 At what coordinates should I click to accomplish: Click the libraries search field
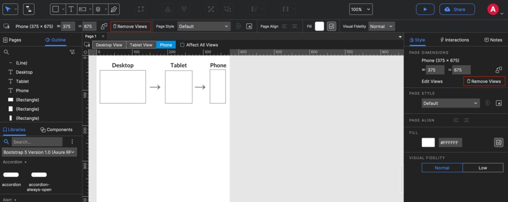click(37, 142)
